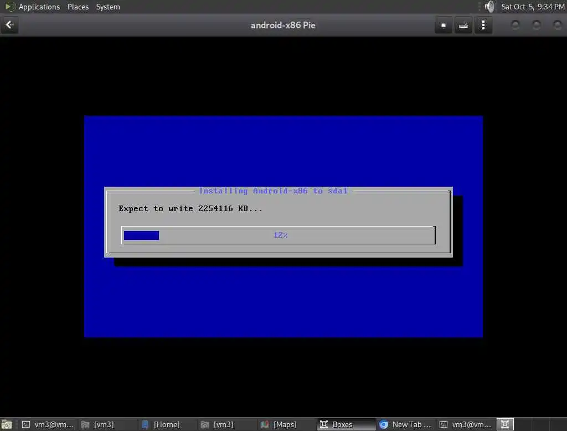
Task: Open the Places menu
Action: [x=78, y=7]
